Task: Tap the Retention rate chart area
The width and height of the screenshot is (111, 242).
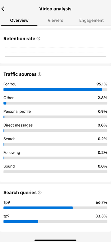Action: click(55, 52)
